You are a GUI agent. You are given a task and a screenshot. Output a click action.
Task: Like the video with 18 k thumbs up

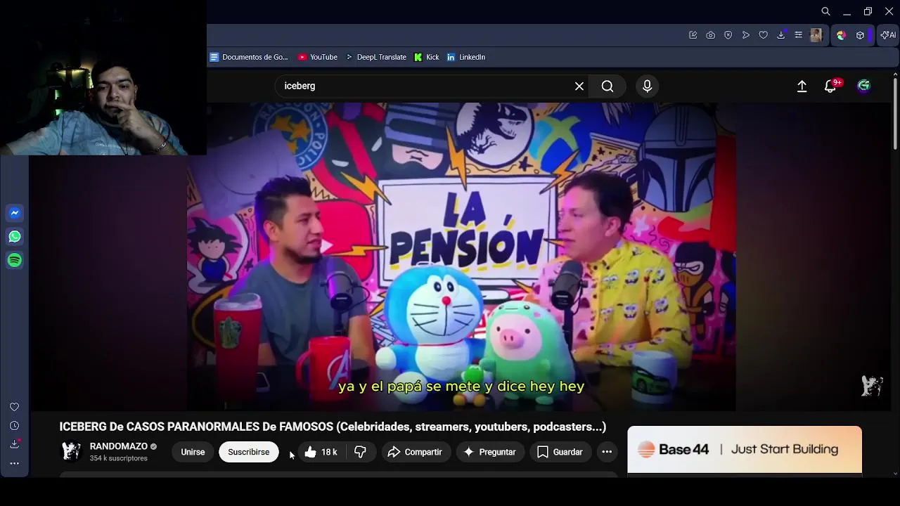pyautogui.click(x=321, y=452)
